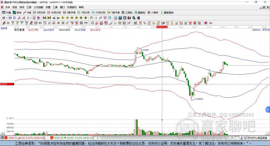Click the up arrow below the volume axis

(2, 133)
